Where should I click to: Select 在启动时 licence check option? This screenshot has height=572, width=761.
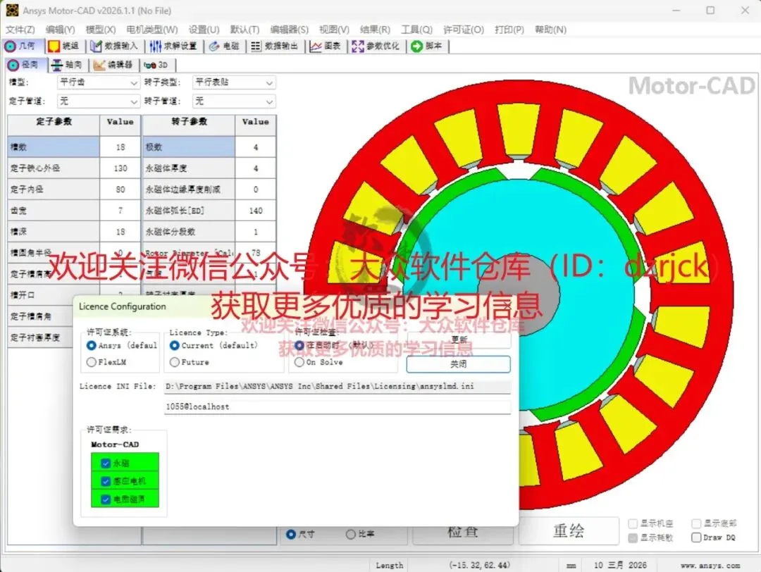(x=299, y=345)
